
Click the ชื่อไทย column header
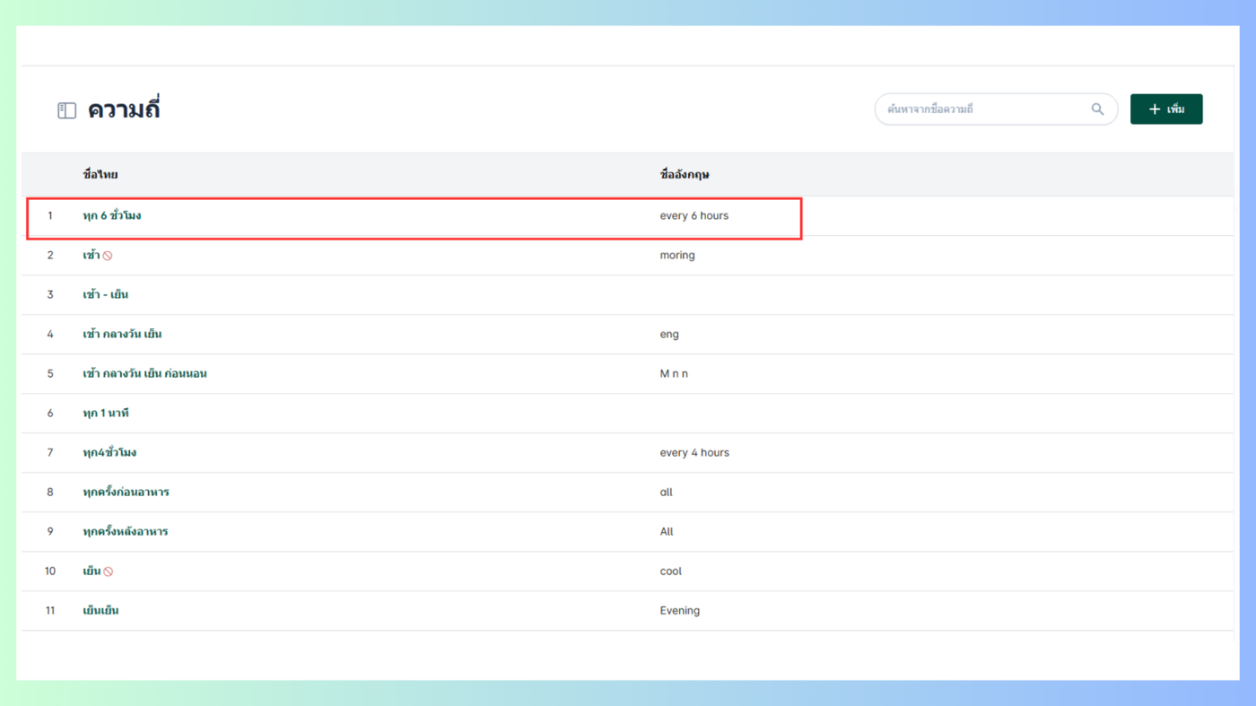[x=100, y=174]
